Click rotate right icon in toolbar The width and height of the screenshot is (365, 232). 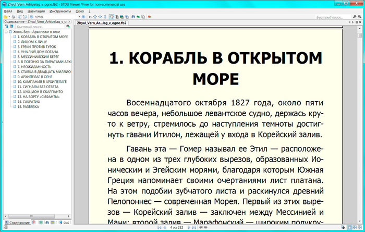[25, 17]
